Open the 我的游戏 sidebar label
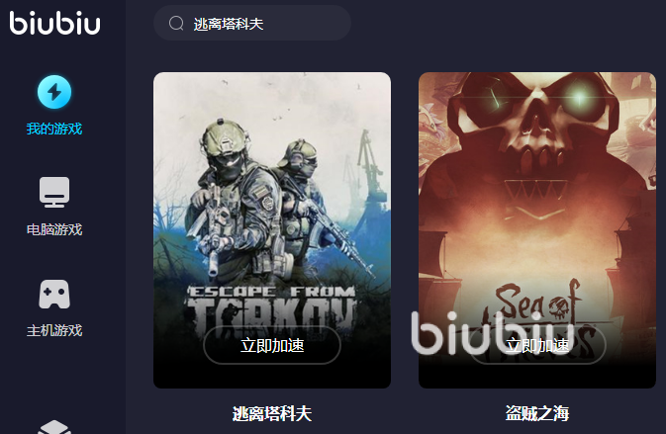666x434 pixels. click(x=54, y=129)
